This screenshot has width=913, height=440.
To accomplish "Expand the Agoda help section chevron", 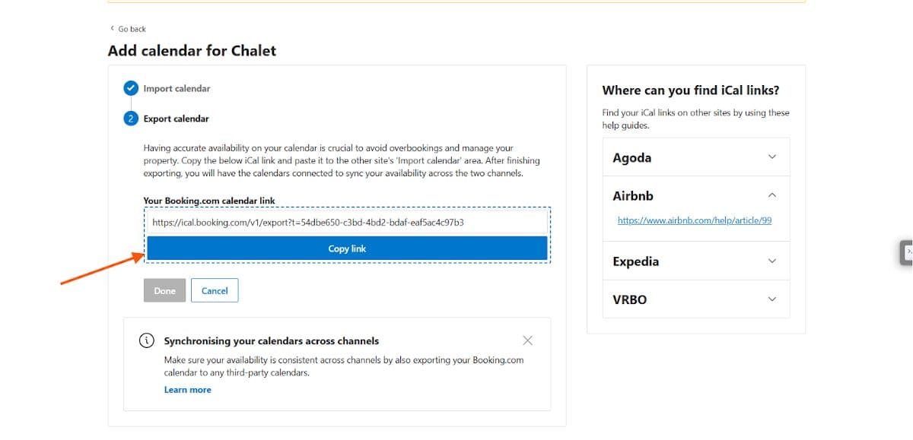I will 772,157.
